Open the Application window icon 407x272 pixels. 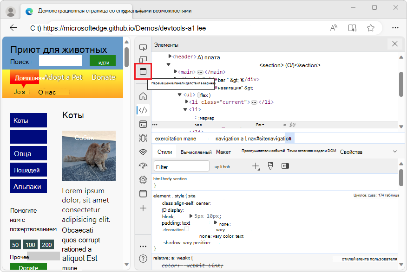(143, 194)
